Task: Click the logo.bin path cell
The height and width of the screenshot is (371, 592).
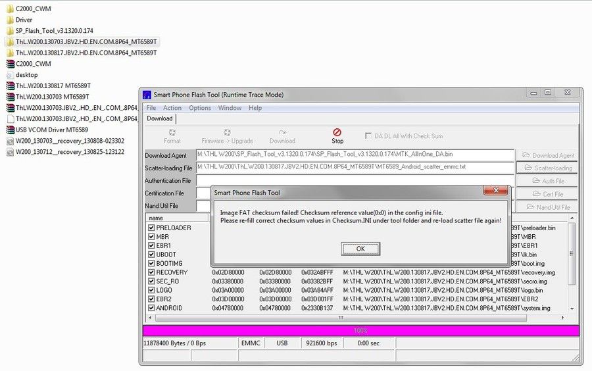Action: coord(443,290)
